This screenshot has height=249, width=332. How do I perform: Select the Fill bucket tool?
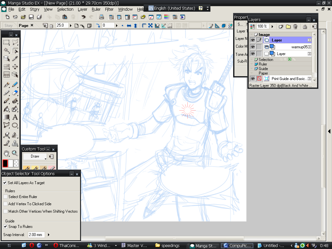[6, 109]
